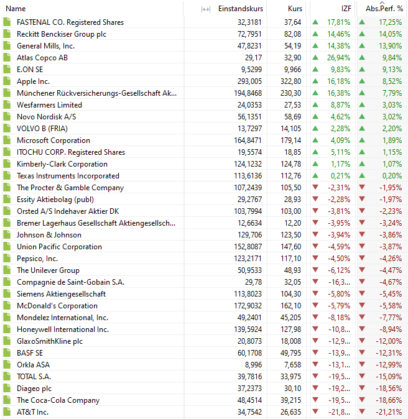
Task: Click the security icon for Texas Instruments
Action: (x=7, y=175)
